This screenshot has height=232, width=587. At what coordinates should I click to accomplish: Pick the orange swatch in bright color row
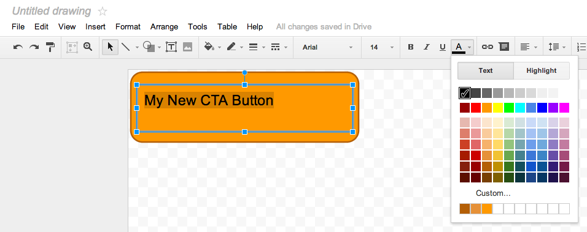coord(487,108)
